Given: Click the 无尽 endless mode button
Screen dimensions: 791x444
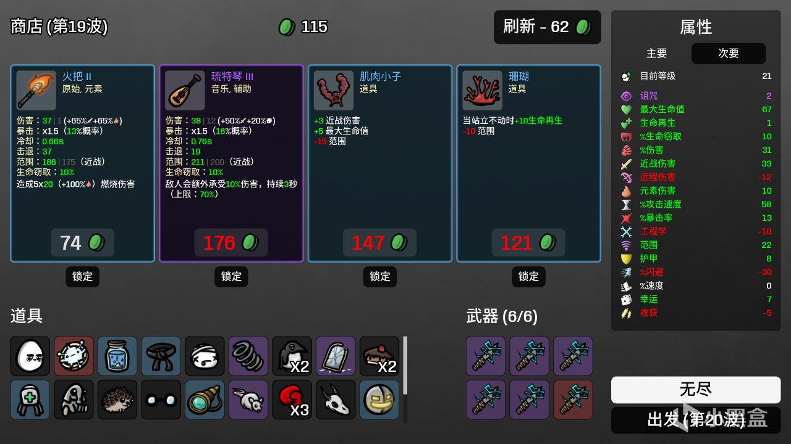Looking at the screenshot, I should pos(696,390).
